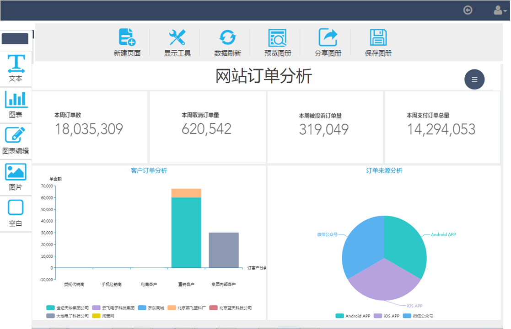Add a 空白 blank element from sidebar
The image size is (511, 329).
[x=16, y=213]
